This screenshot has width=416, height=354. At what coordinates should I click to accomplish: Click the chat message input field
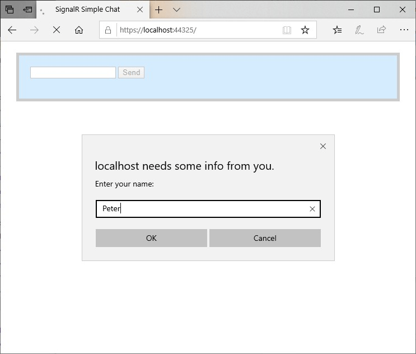pos(73,72)
